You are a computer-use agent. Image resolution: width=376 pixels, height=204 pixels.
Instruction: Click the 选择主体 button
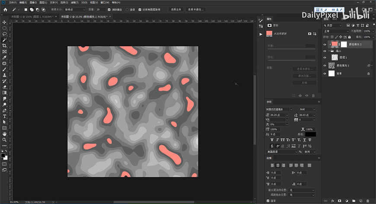[x=176, y=9]
